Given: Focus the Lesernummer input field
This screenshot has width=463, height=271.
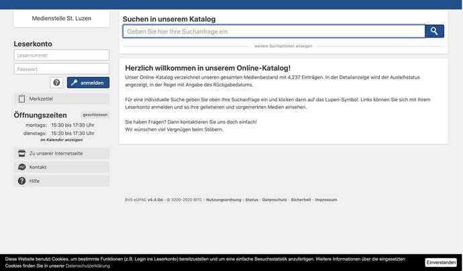Looking at the screenshot, I should point(62,55).
